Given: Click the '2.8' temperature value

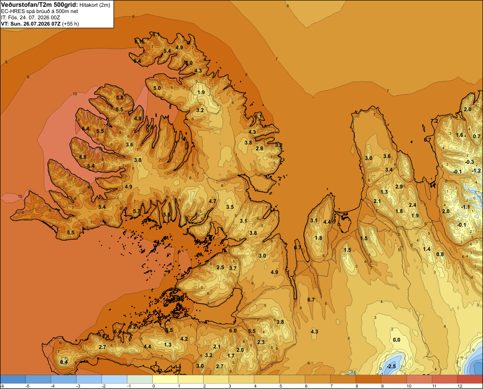Looking at the screenshot, I should [259, 148].
